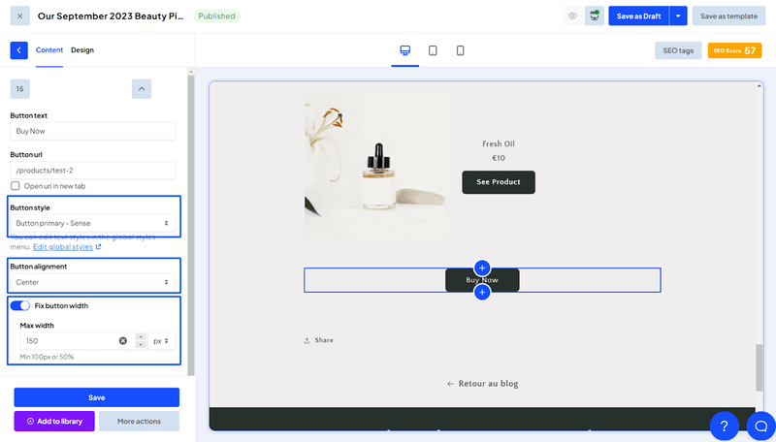Select the Buy Now button in preview

[482, 280]
